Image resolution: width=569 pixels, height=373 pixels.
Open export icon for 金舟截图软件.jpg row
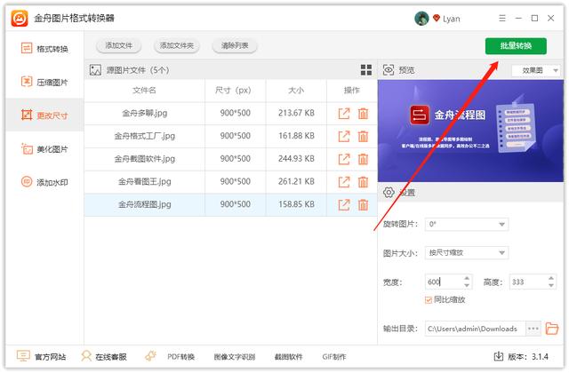click(x=344, y=159)
